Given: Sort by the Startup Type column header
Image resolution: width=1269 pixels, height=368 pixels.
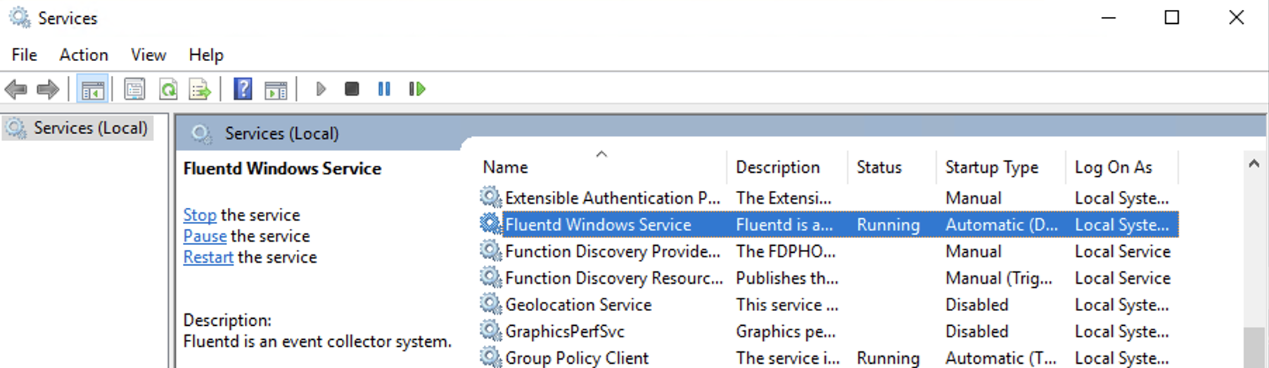Looking at the screenshot, I should (1000, 167).
